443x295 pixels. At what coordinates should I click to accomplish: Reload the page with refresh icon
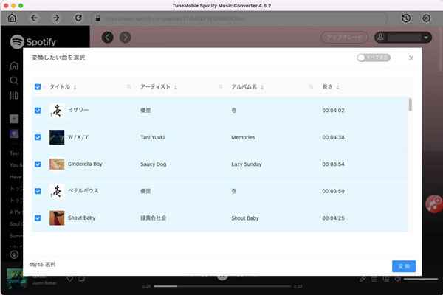click(78, 18)
